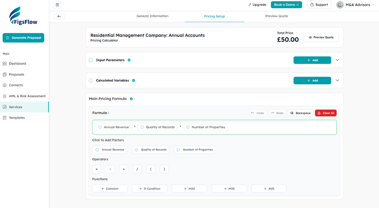
Task: Select Quality of Records chip in formula
Action: click(x=158, y=127)
